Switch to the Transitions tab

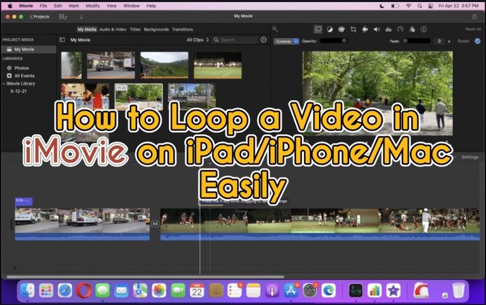[x=183, y=29]
